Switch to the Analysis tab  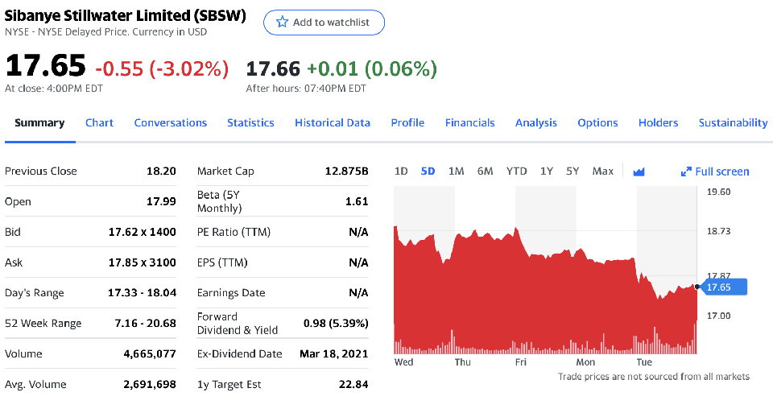tap(536, 122)
